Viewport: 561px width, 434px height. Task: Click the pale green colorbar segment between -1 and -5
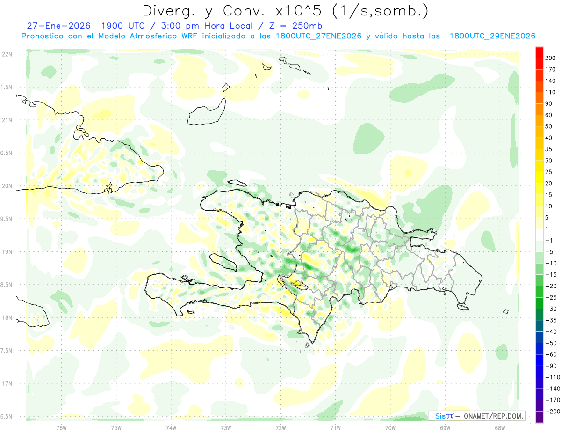point(539,246)
